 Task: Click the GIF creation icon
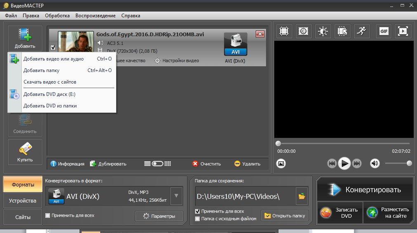(x=384, y=31)
